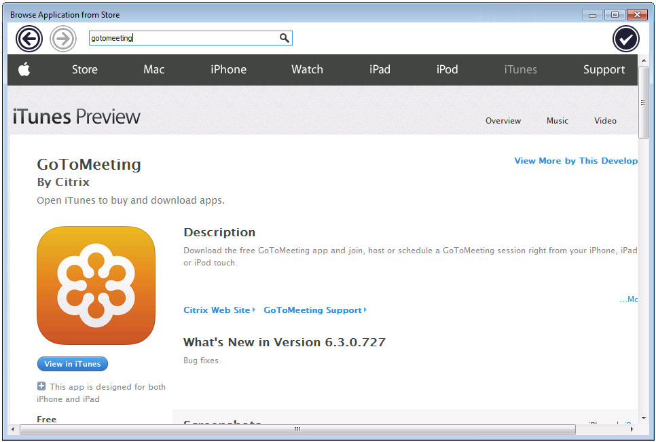The width and height of the screenshot is (656, 442).
Task: Open the iPhone section in the menu
Action: [x=228, y=69]
